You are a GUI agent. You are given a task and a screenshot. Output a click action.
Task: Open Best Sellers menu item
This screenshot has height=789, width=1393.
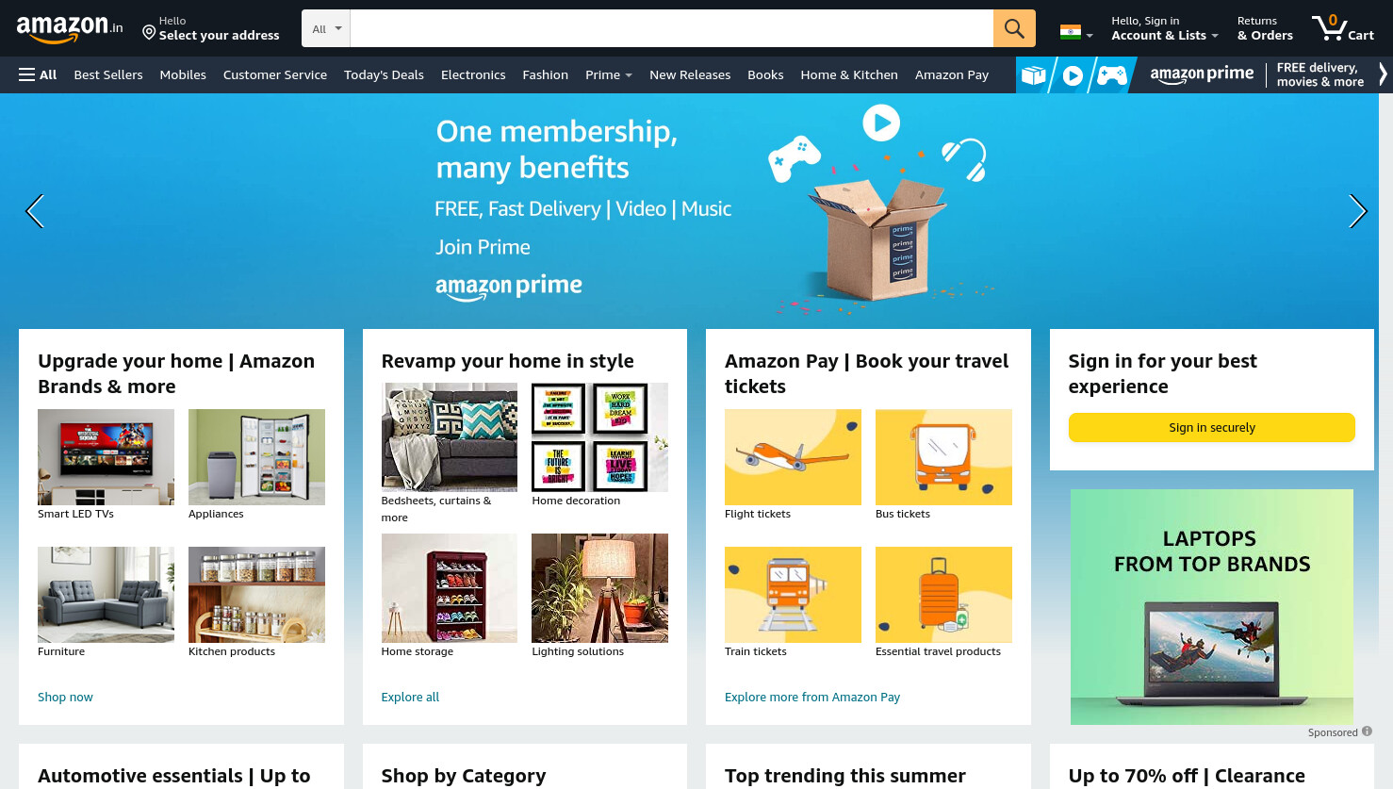[x=108, y=74]
